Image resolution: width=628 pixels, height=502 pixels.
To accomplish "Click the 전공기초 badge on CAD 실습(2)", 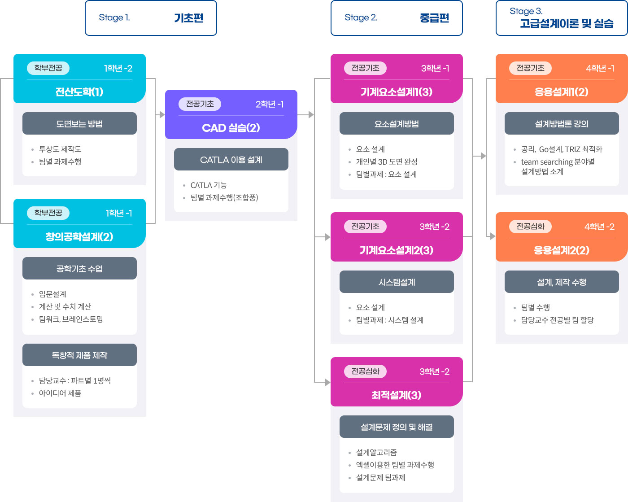I will point(200,104).
